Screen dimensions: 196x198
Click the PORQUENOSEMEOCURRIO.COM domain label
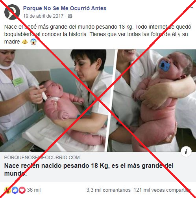[x=42, y=158]
